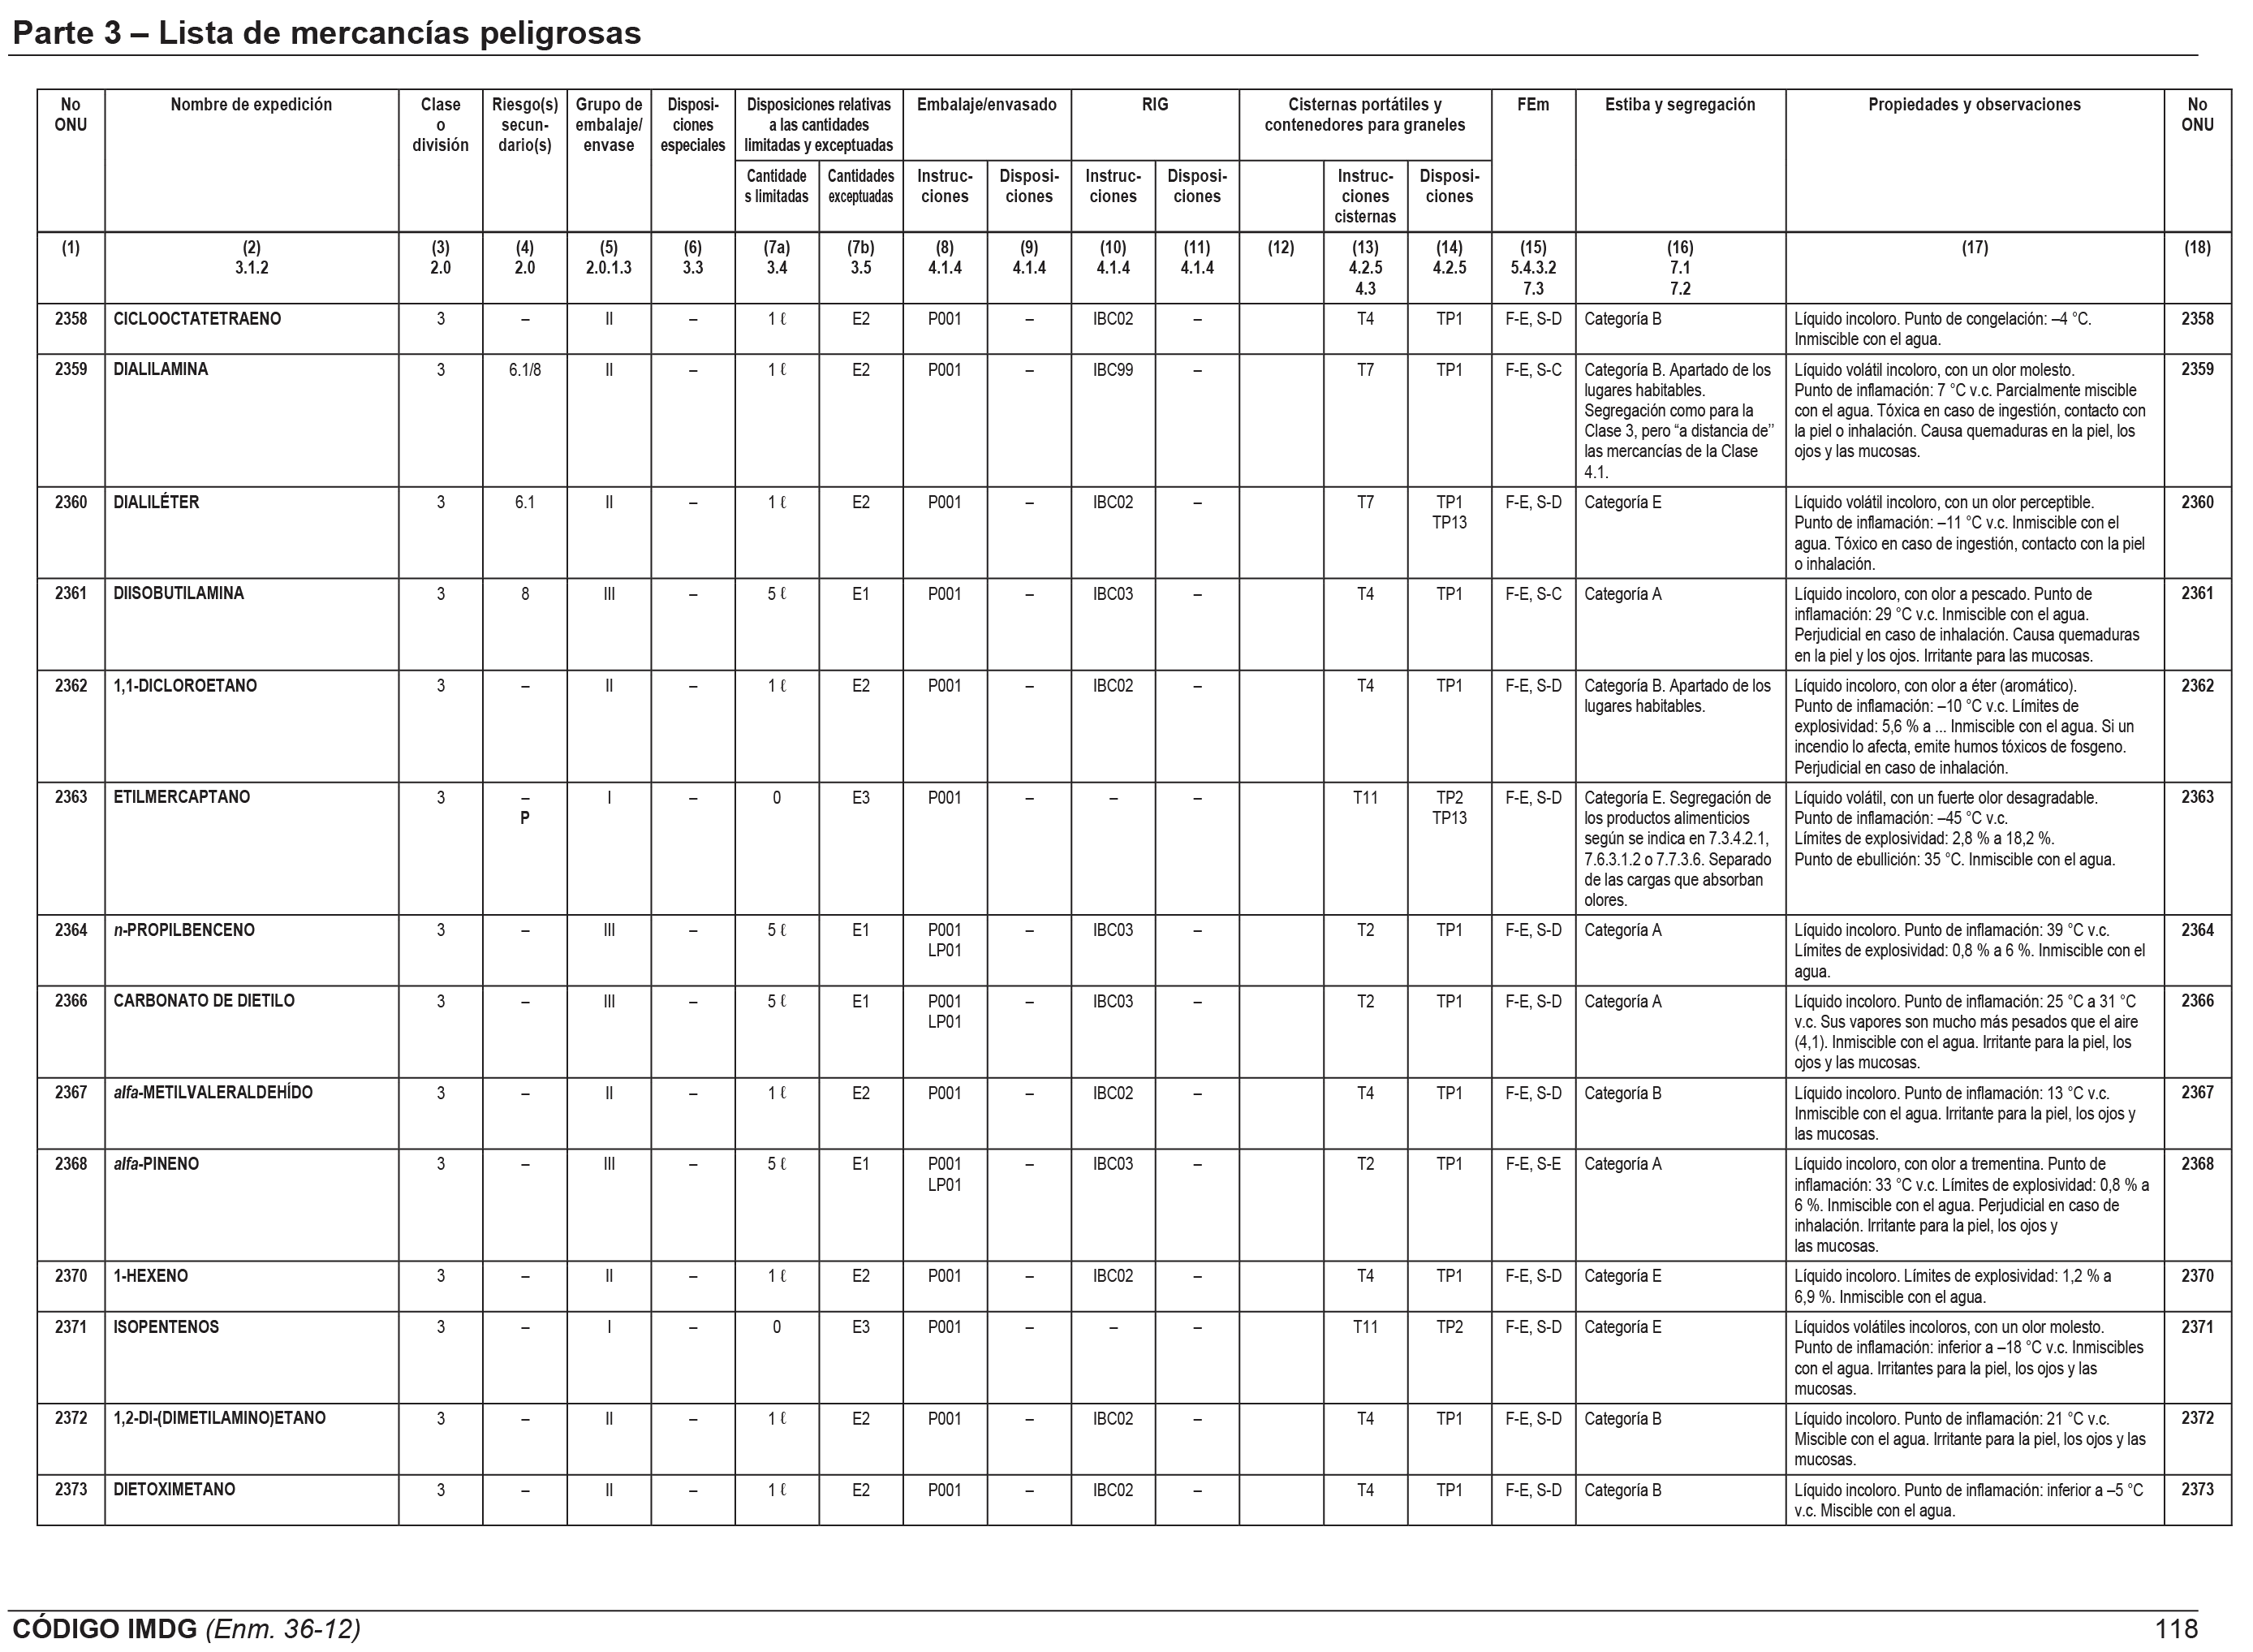Click the DIALILÉTER entry

(156, 502)
